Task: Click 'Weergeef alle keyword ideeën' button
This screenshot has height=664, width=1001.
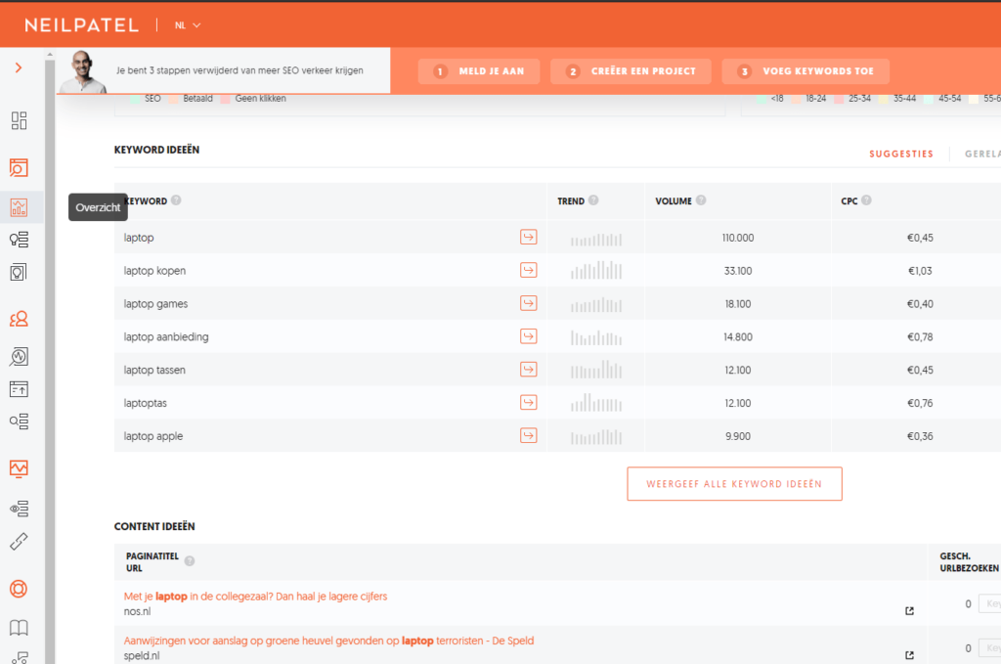Action: [734, 484]
